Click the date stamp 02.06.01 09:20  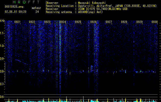coord(16,12)
